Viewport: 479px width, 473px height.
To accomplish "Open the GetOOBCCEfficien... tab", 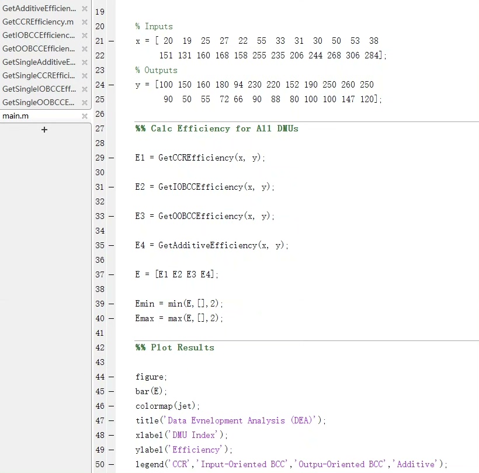I will click(39, 49).
